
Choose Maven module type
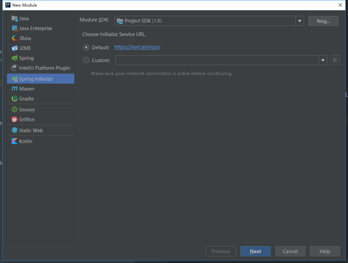point(41,89)
